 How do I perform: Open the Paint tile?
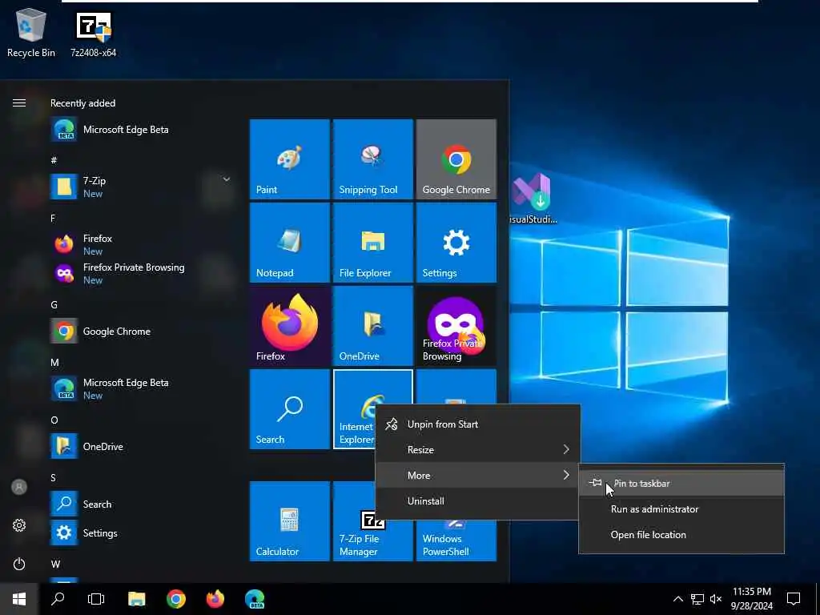(x=290, y=159)
